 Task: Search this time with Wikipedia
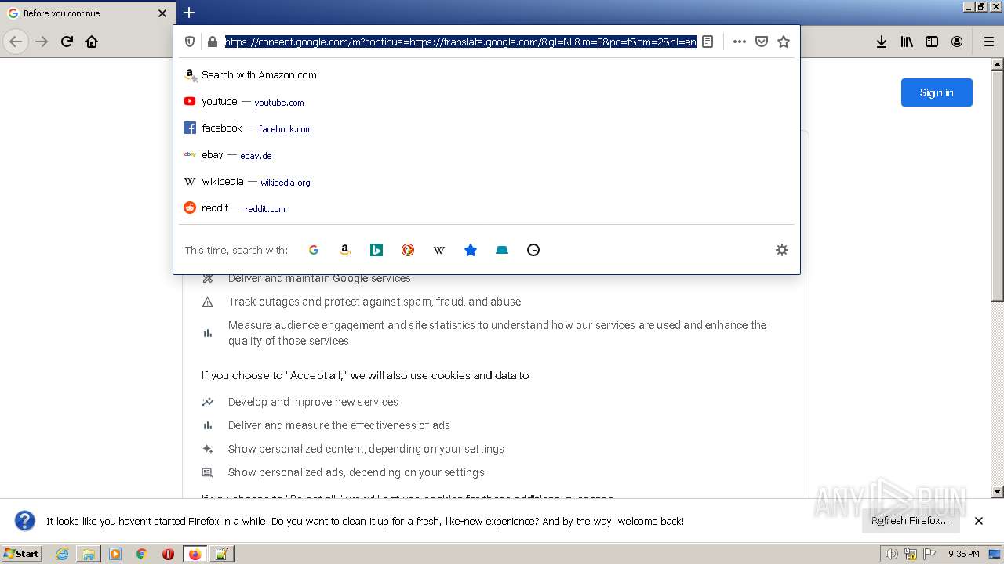(x=439, y=250)
